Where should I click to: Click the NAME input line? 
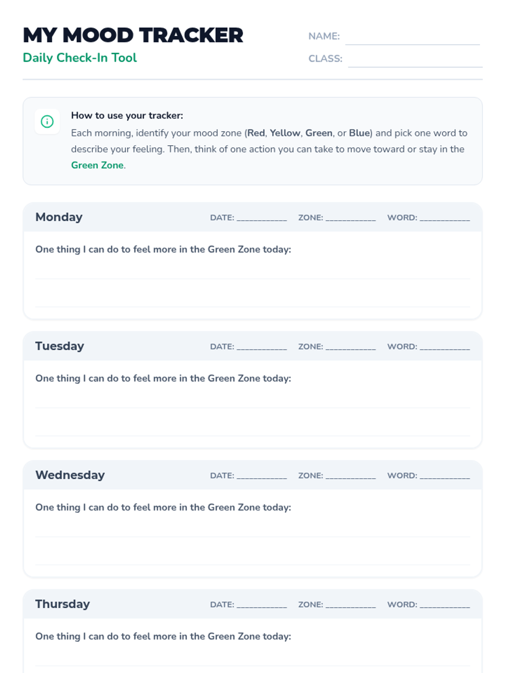click(x=412, y=38)
